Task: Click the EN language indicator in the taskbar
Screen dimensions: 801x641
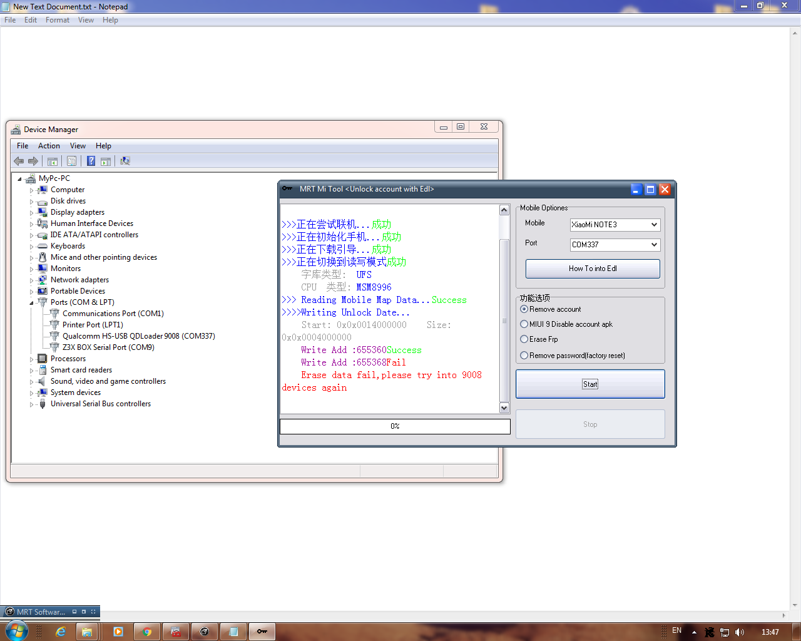Action: pyautogui.click(x=676, y=630)
